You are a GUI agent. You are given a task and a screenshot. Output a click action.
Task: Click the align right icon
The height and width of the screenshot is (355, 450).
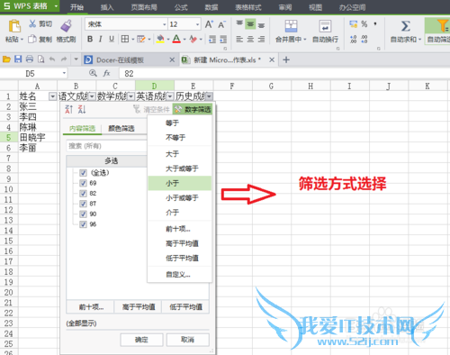(261, 39)
